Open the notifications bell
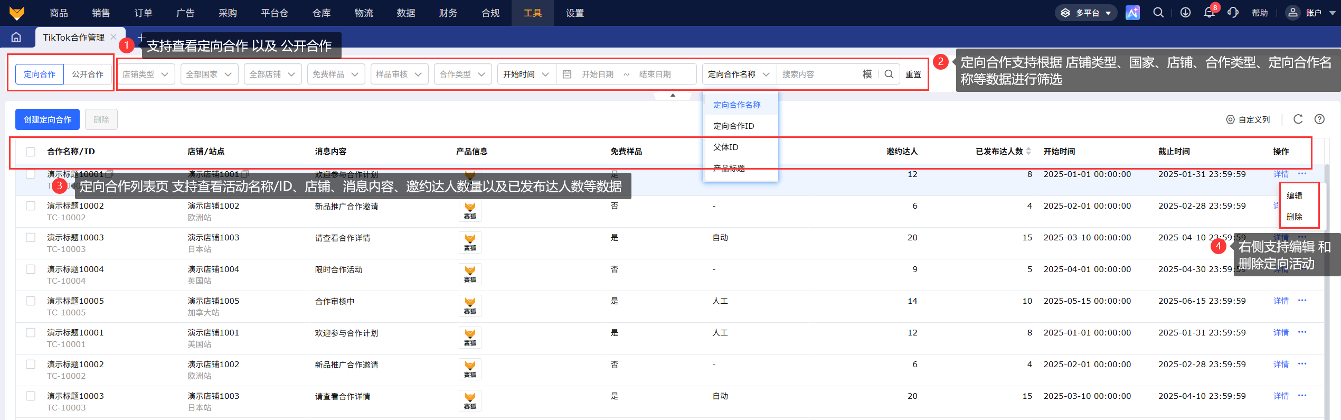 pyautogui.click(x=1209, y=13)
